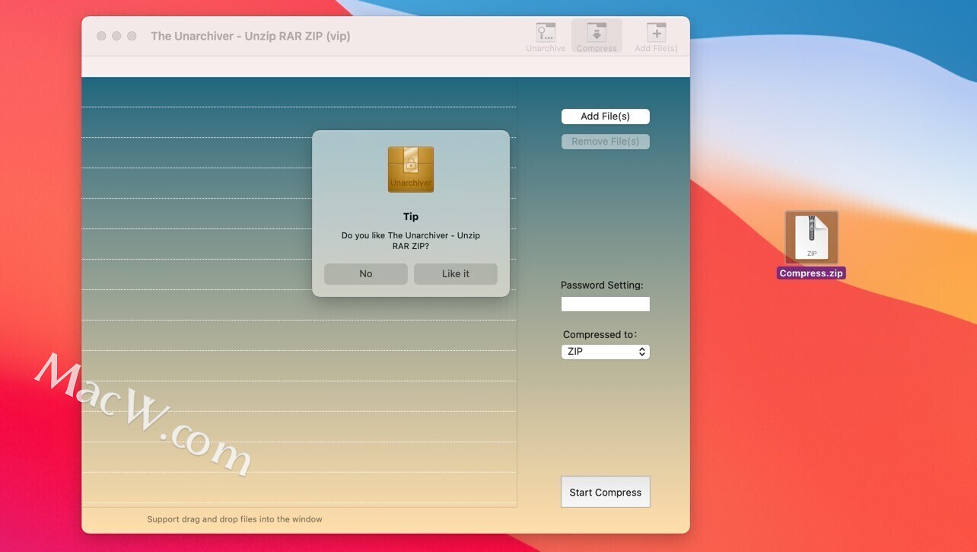
Task: Choose No in the Tip dialog
Action: [x=366, y=274]
